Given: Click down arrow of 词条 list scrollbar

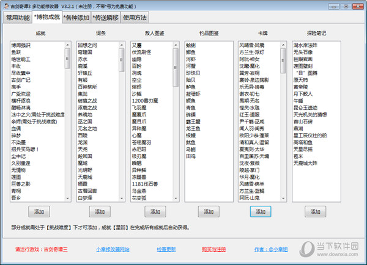Looking at the screenshot, I should [122, 198].
